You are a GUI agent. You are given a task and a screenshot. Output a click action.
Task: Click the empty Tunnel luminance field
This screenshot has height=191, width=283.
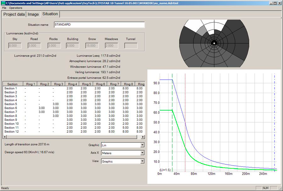[131, 46]
